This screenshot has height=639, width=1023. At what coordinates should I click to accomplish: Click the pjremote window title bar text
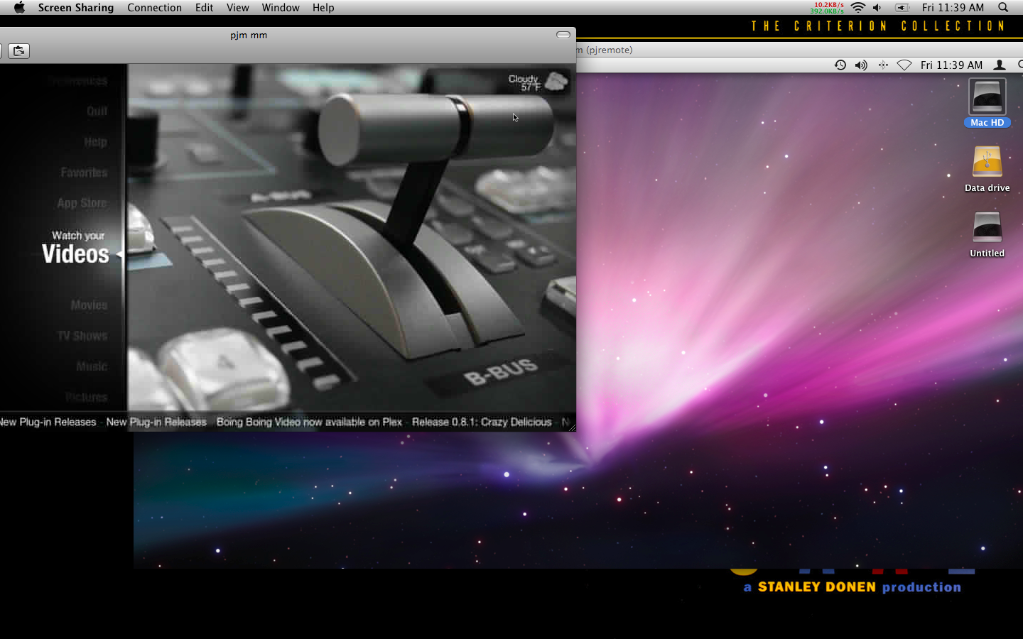tap(605, 50)
